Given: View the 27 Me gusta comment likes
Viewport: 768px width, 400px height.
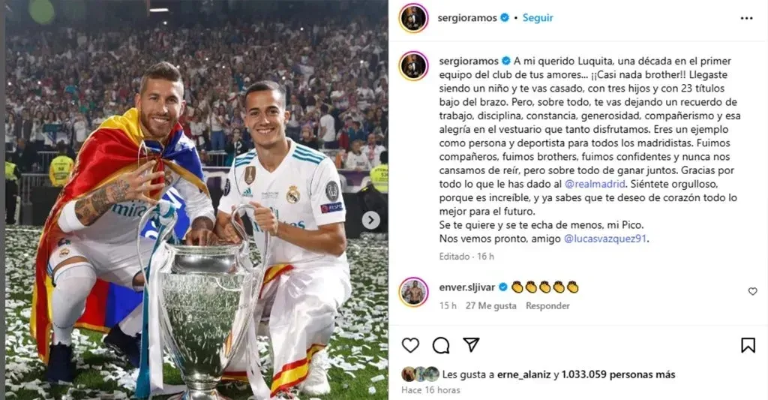Looking at the screenshot, I should coord(490,306).
